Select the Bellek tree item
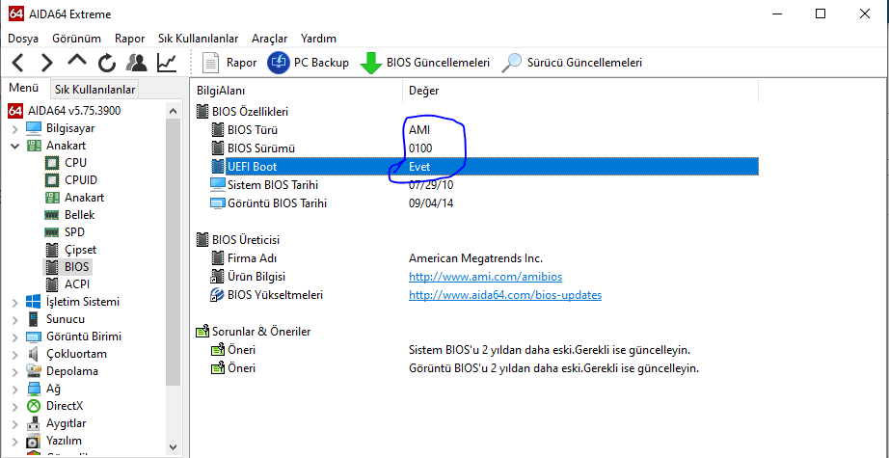 [79, 215]
